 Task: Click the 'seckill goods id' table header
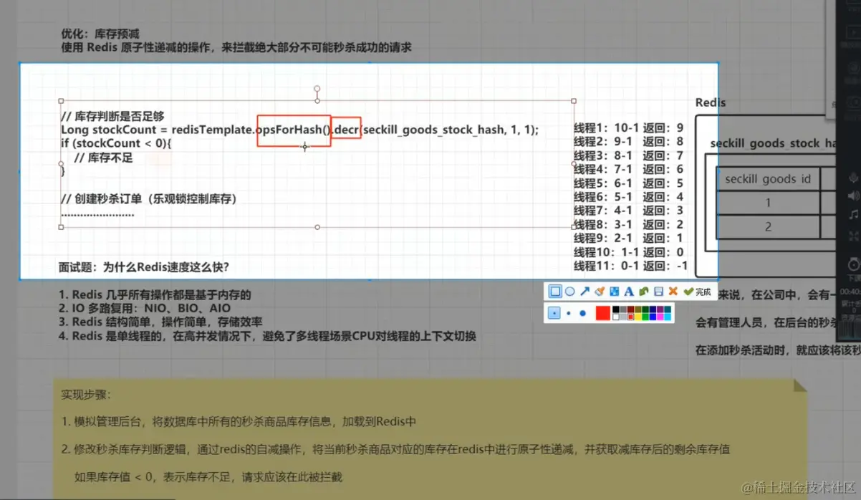click(768, 179)
